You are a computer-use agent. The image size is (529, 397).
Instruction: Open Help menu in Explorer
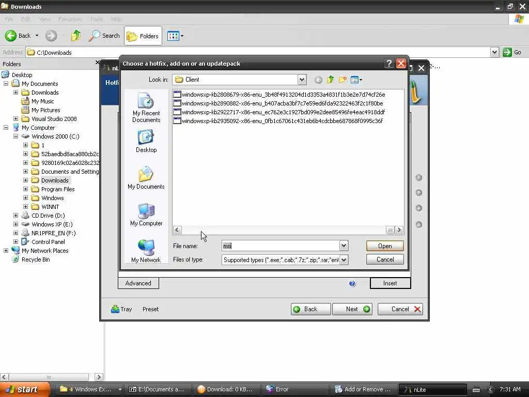click(116, 19)
